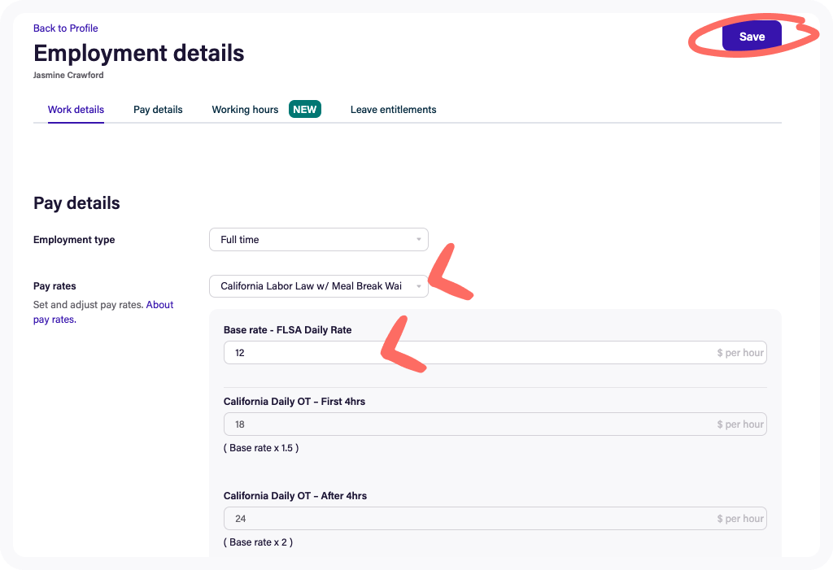Open the Working hours tab

pyautogui.click(x=245, y=110)
